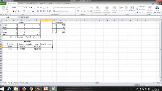Click the fill color bucket icon
Viewport: 162px width, 91px height.
point(29,11)
